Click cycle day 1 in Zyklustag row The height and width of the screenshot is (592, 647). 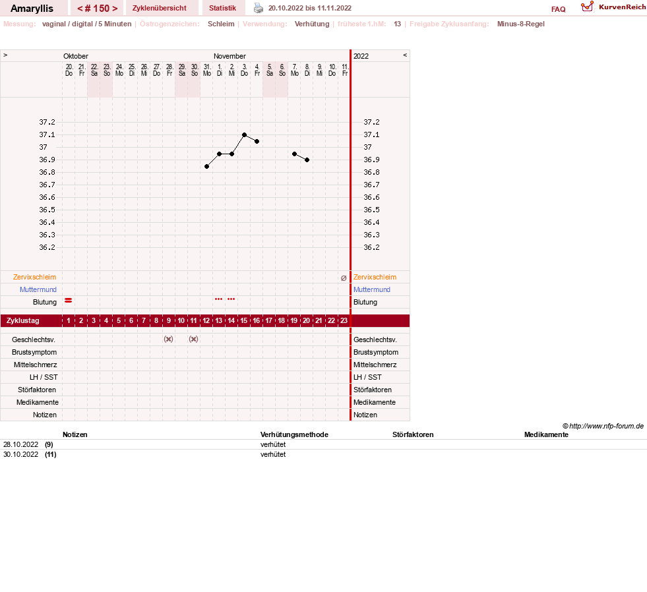69,320
